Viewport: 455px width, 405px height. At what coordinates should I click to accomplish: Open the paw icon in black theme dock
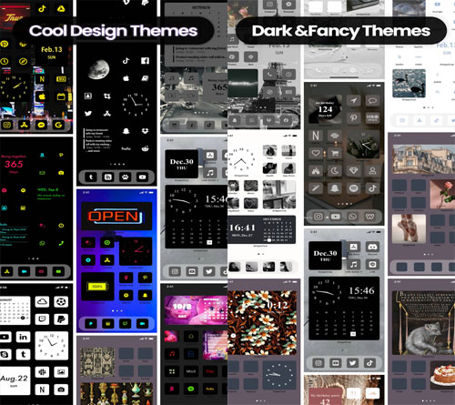[x=125, y=177]
